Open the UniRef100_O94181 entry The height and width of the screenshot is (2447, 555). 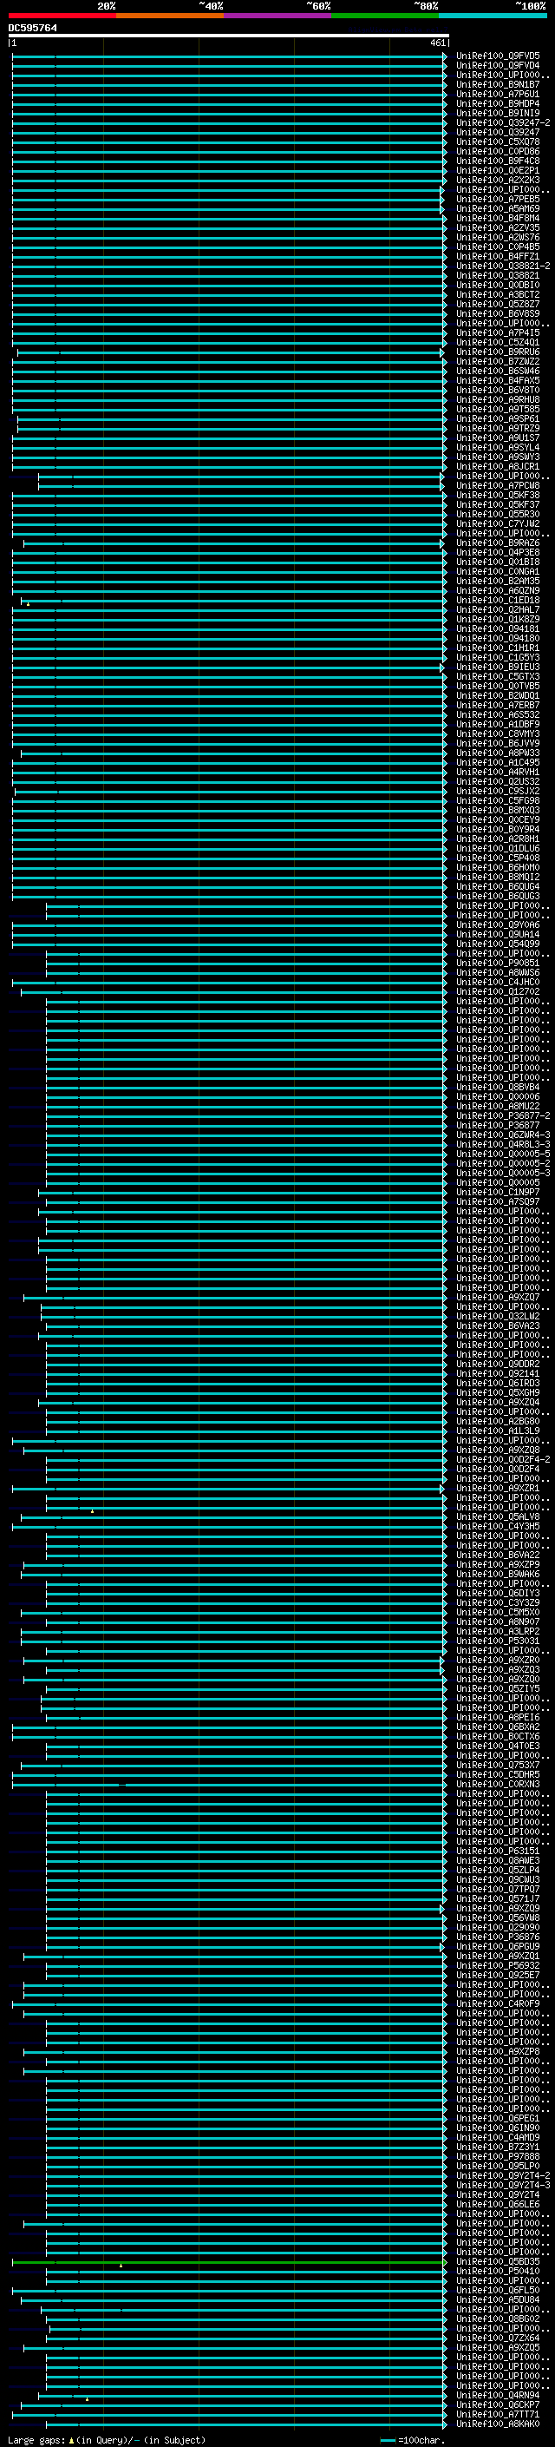pos(498,628)
